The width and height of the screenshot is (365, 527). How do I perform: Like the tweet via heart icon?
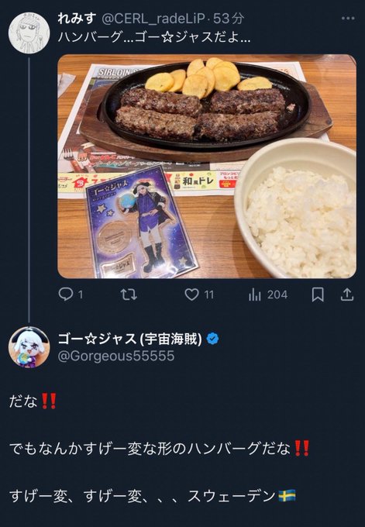point(192,294)
